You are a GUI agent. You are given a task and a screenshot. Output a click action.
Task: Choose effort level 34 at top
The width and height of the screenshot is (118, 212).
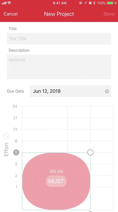15,106
